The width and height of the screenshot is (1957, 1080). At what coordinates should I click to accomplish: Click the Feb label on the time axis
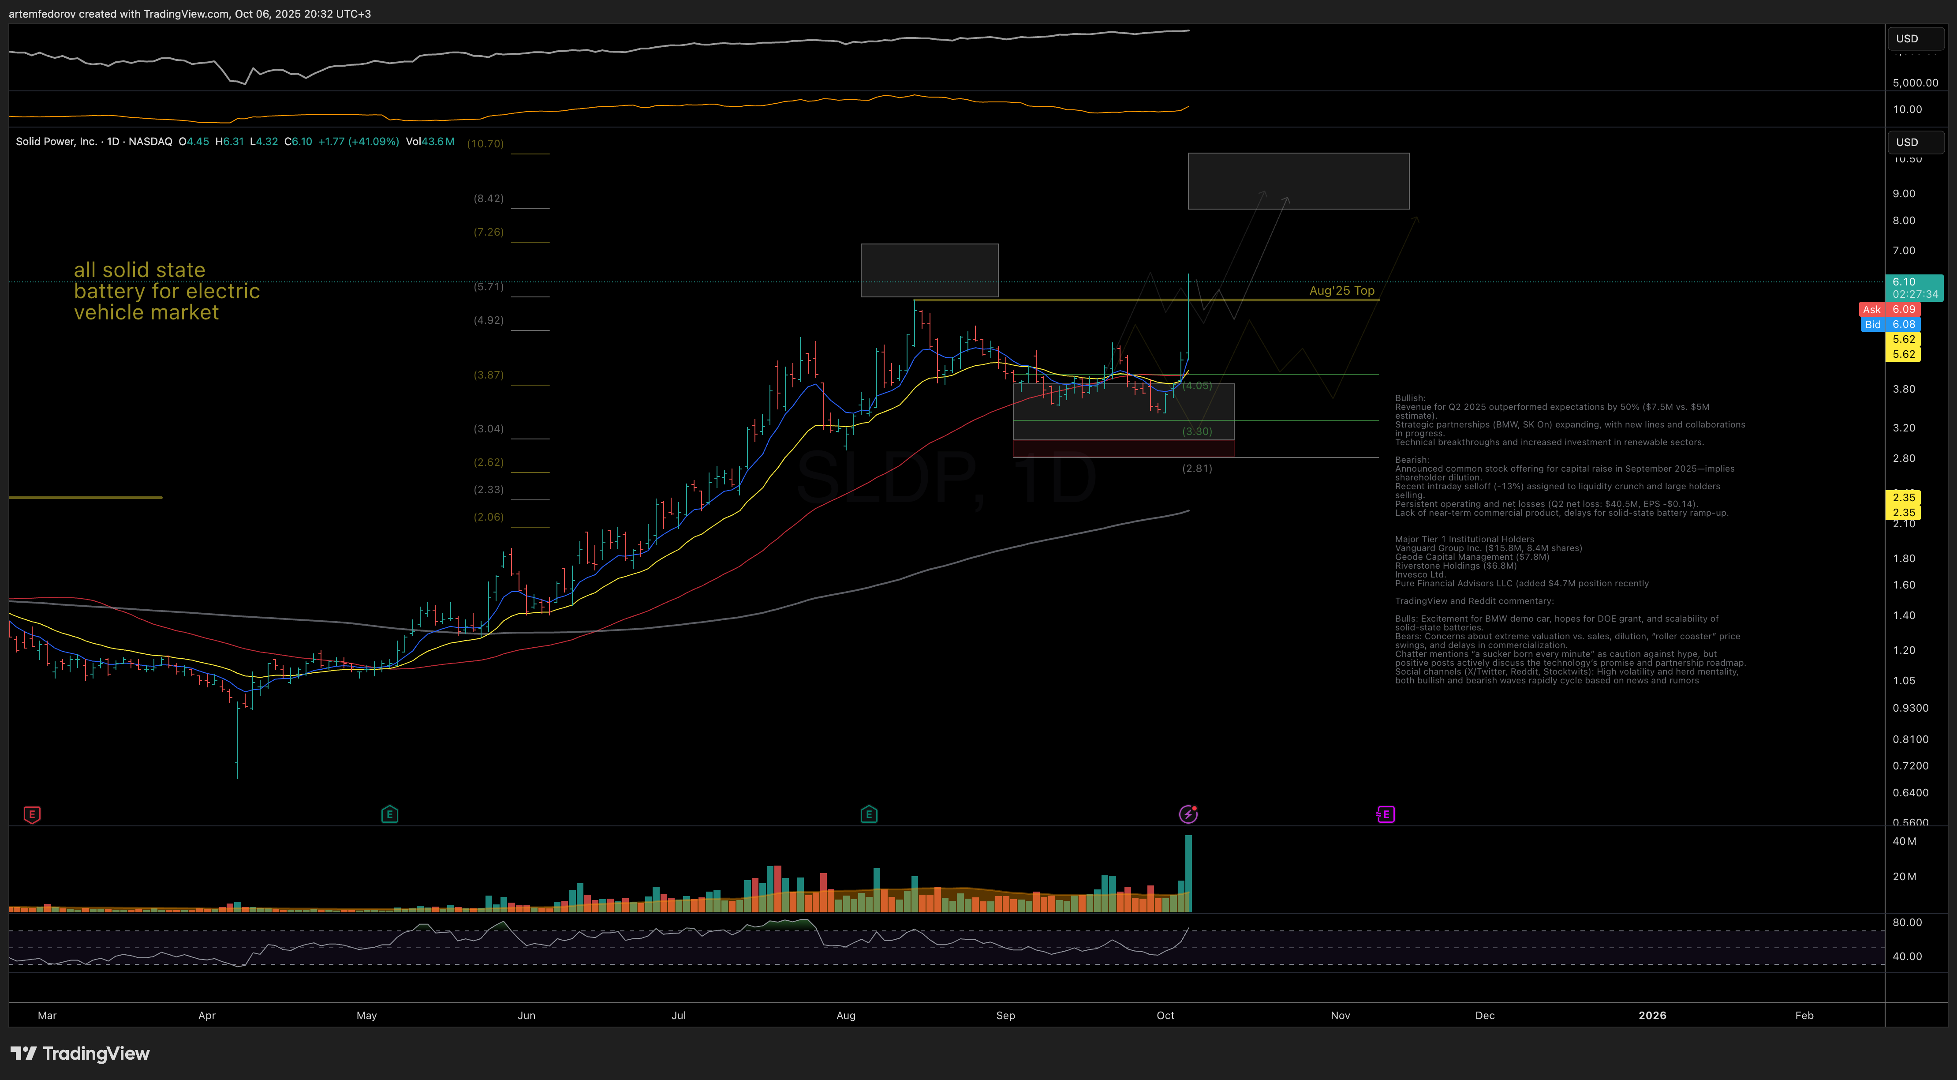pos(1804,1016)
